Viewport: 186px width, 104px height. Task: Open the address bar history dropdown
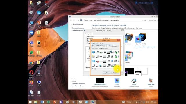(x=143, y=20)
